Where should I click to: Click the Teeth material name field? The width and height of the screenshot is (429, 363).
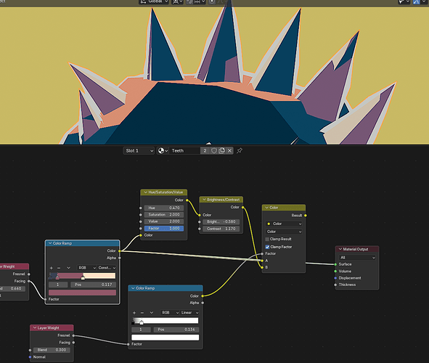(x=184, y=151)
